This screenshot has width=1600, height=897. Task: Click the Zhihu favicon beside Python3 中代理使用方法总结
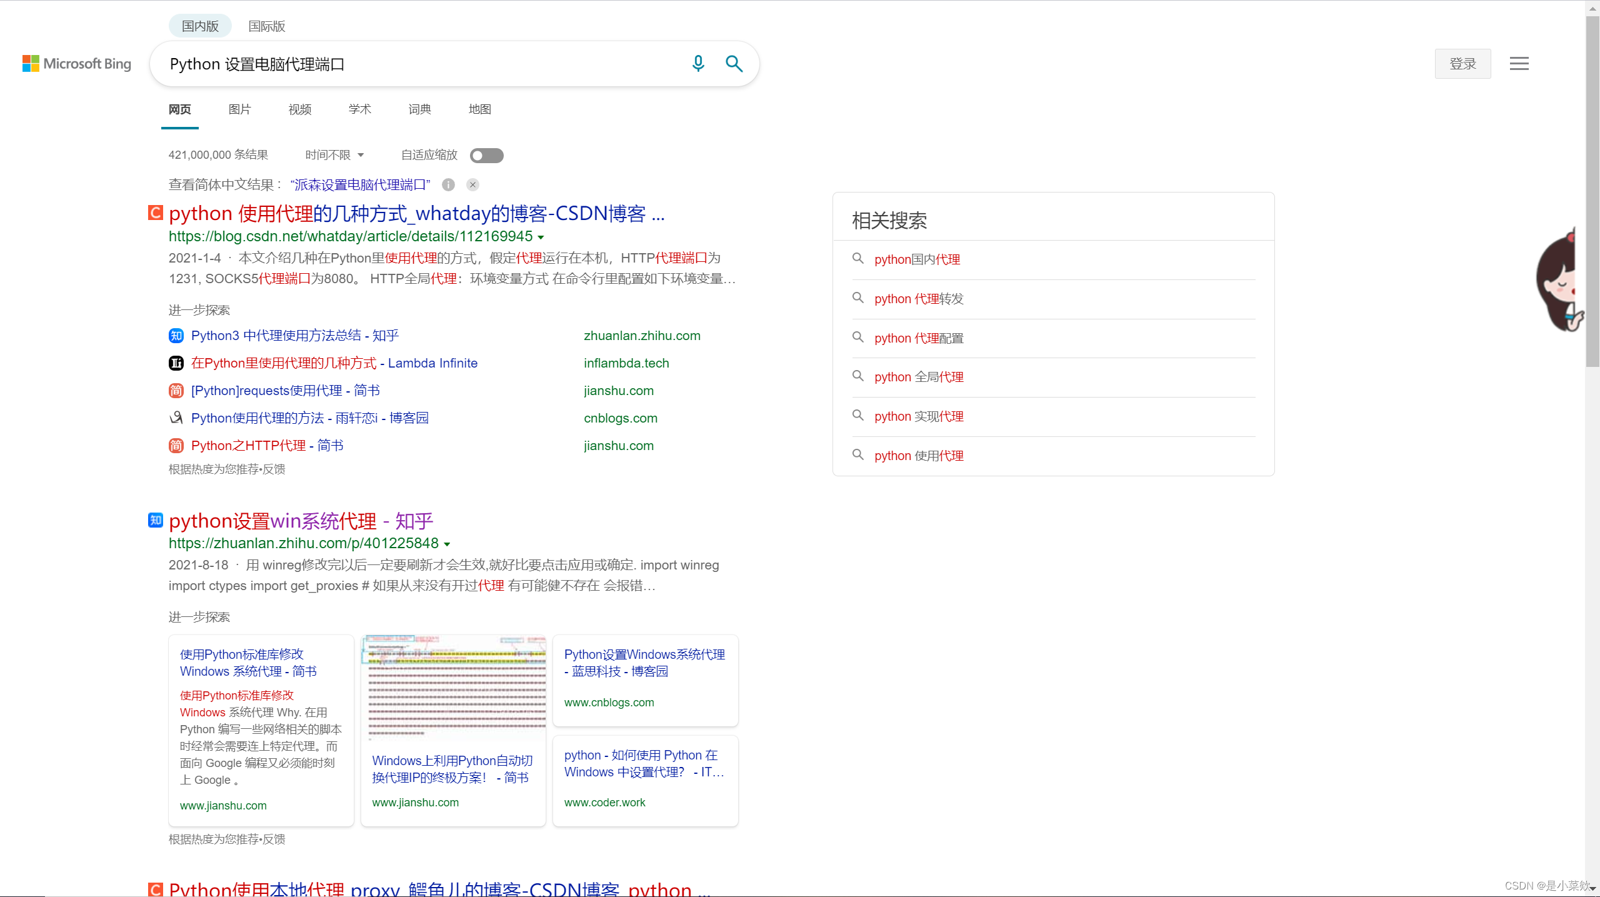[176, 336]
